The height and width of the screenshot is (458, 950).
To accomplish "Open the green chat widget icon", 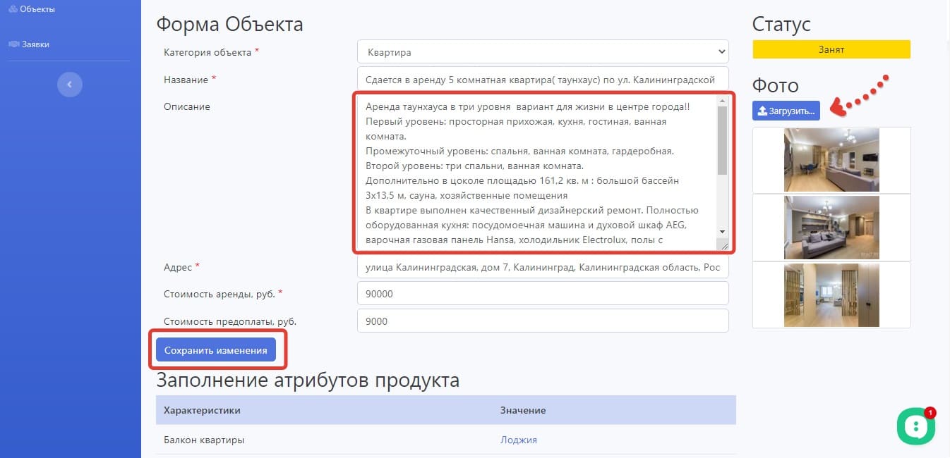I will (915, 426).
